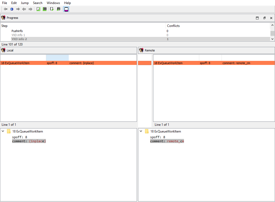Float the Progress panel with restore button
This screenshot has width=275, height=202.
pos(264,18)
